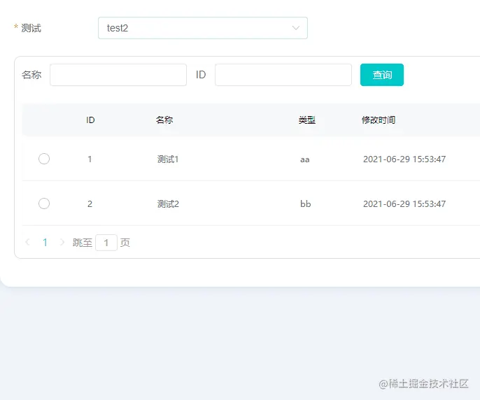The height and width of the screenshot is (400, 480).
Task: Click the aa type cell
Action: [x=305, y=159]
